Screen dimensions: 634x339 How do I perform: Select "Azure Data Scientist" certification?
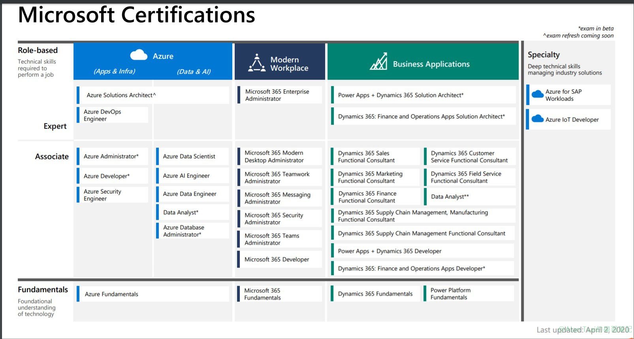(192, 156)
